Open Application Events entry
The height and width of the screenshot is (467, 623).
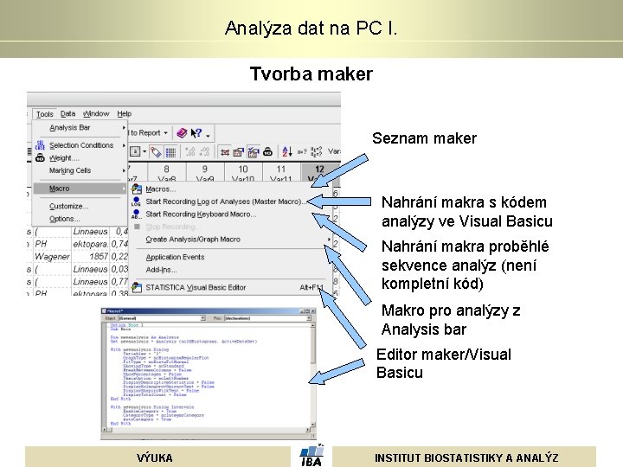(230, 257)
